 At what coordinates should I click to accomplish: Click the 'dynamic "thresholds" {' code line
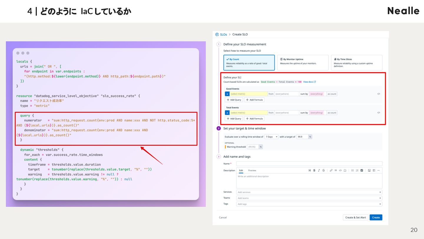pyautogui.click(x=42, y=150)
